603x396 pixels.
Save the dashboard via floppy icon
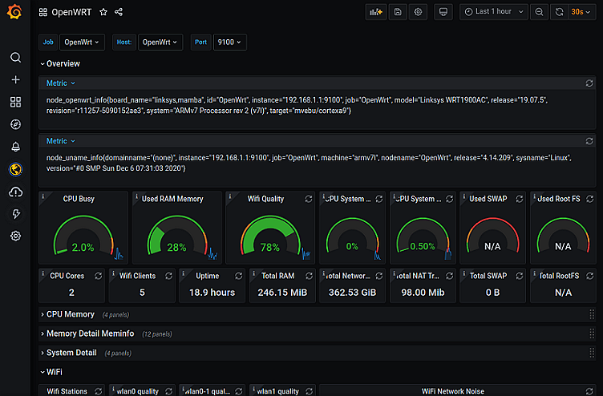pos(398,12)
